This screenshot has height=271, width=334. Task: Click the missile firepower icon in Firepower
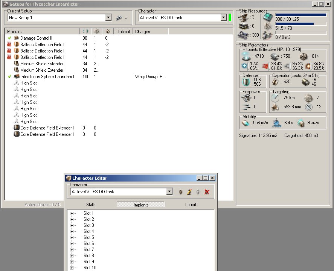(246, 107)
